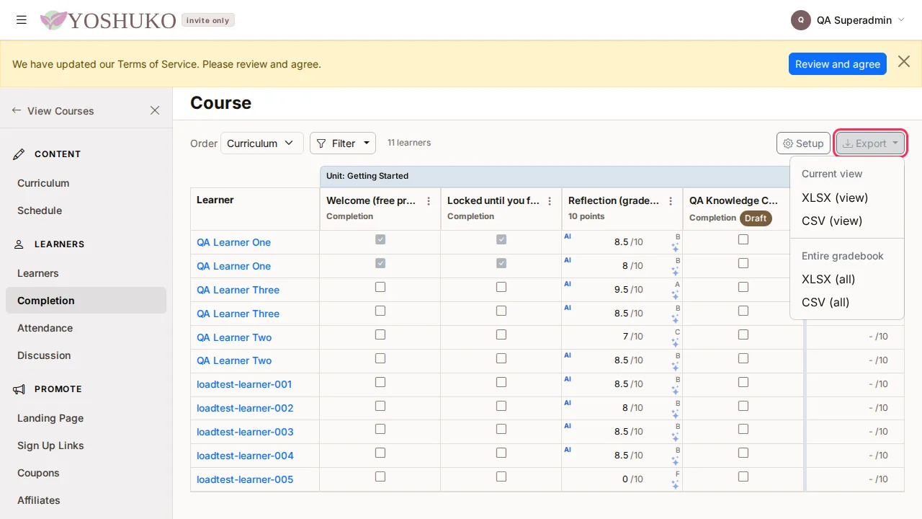This screenshot has height=519, width=922.
Task: Click the Yoshuko logo
Action: pyautogui.click(x=108, y=20)
